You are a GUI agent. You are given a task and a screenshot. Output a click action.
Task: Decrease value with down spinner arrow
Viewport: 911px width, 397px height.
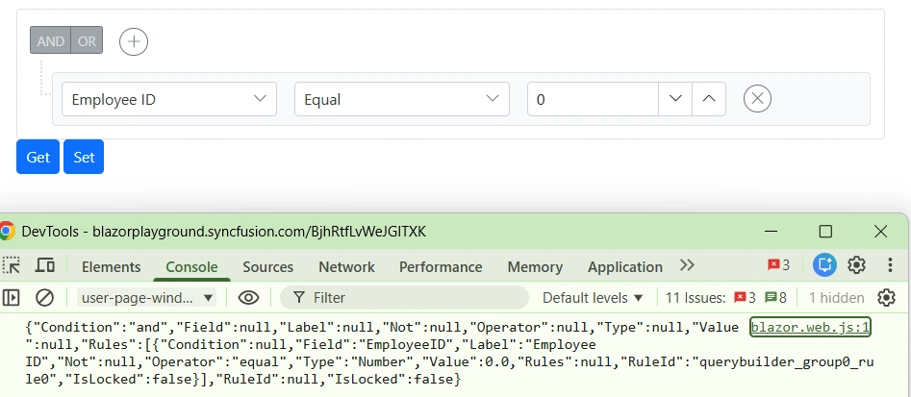coord(675,99)
